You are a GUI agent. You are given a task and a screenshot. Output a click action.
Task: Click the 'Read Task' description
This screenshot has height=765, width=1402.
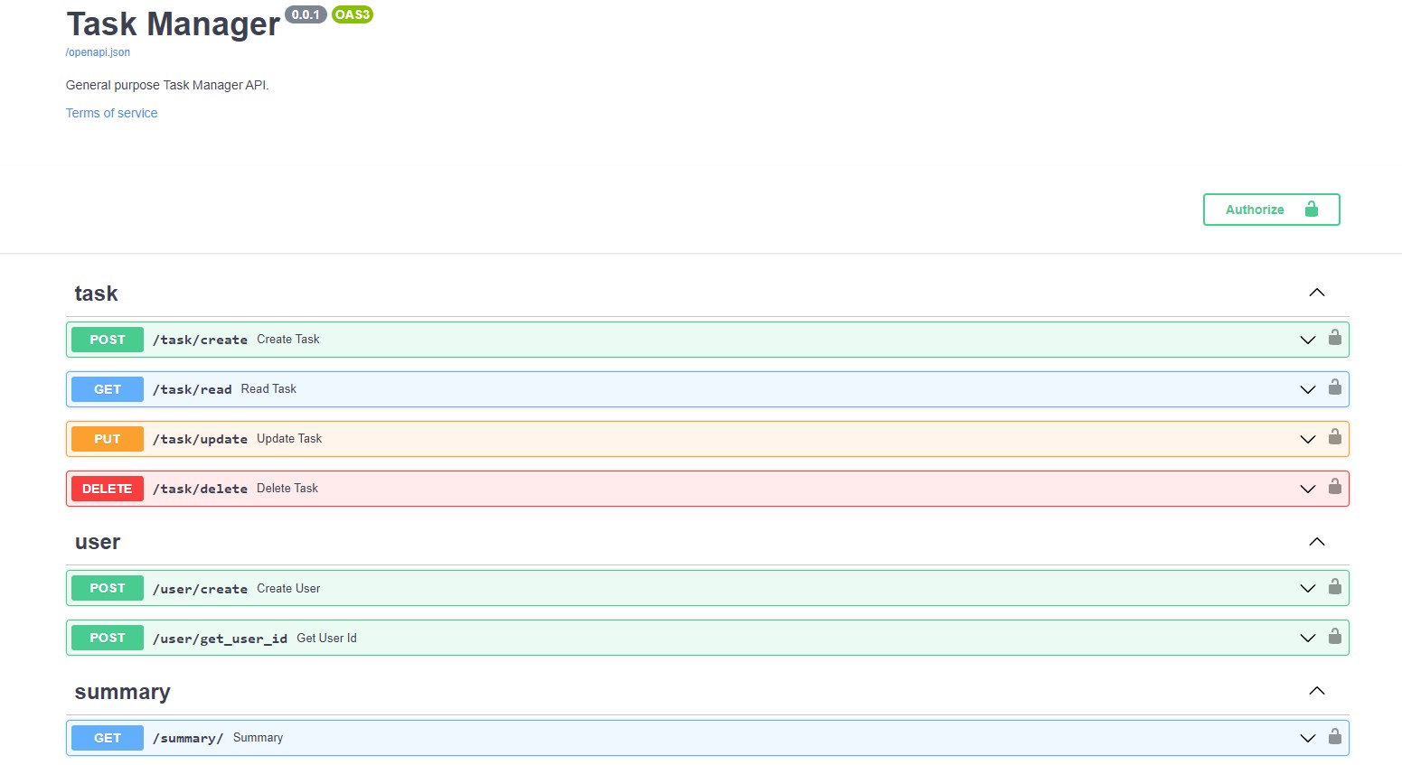268,389
